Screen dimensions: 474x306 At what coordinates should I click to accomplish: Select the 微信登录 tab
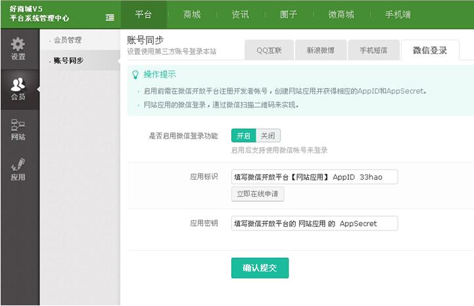[x=430, y=50]
